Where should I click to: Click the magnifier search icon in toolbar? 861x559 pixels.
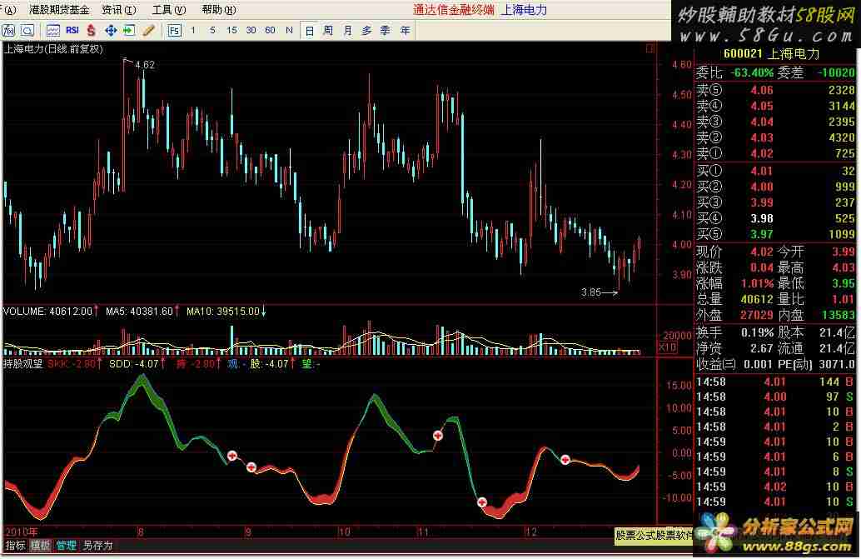[27, 31]
